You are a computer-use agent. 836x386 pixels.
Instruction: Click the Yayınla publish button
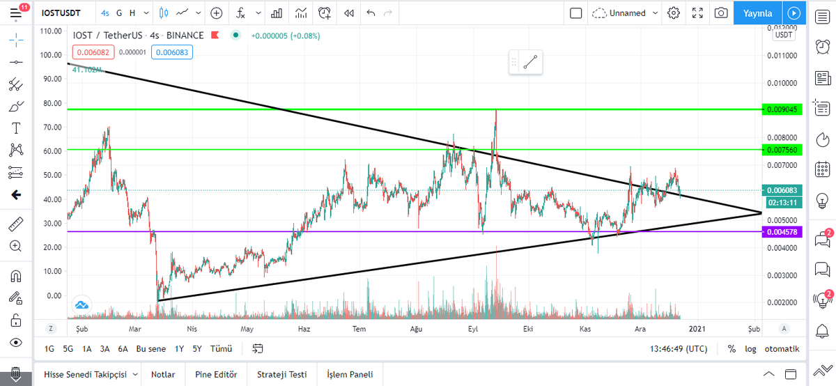tap(757, 13)
